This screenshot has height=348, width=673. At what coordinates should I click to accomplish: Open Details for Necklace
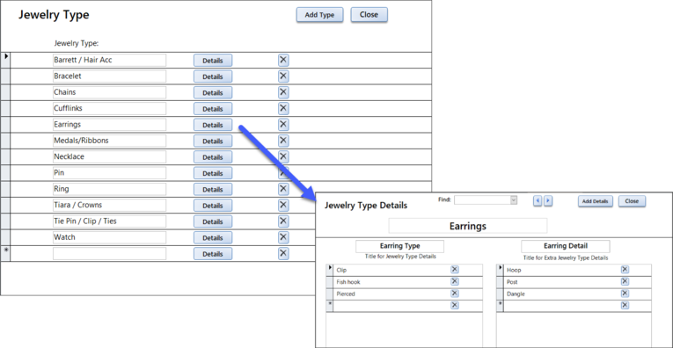213,157
